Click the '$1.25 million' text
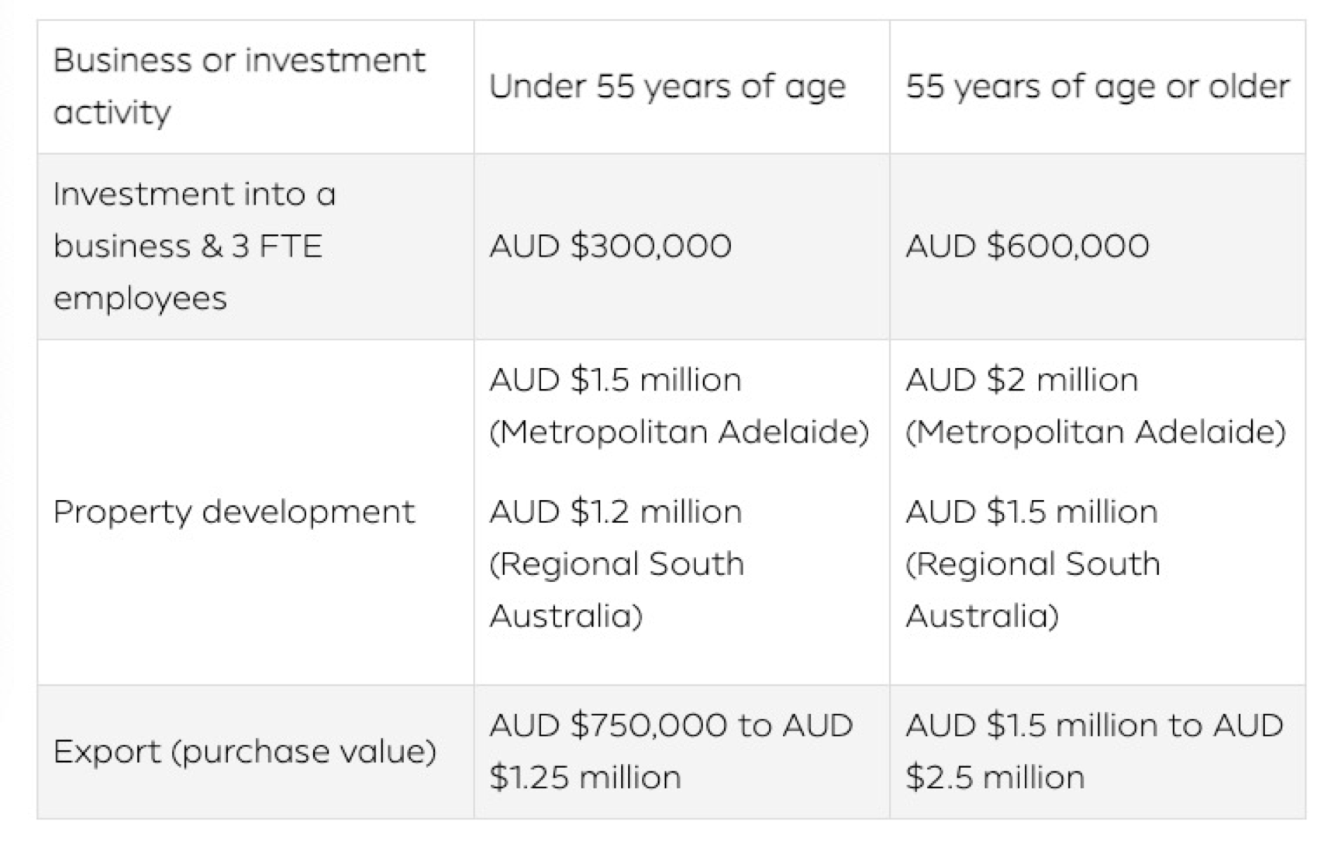1338x844 pixels. [585, 777]
